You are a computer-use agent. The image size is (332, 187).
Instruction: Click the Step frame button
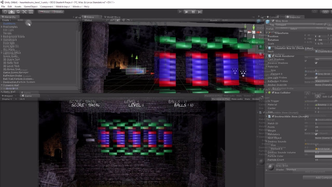point(199,12)
